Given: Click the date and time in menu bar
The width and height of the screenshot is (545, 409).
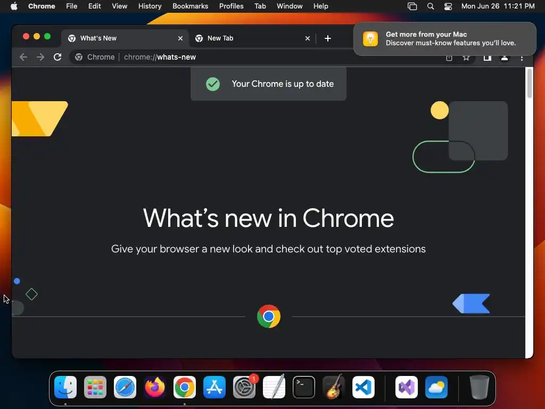Looking at the screenshot, I should click(498, 6).
